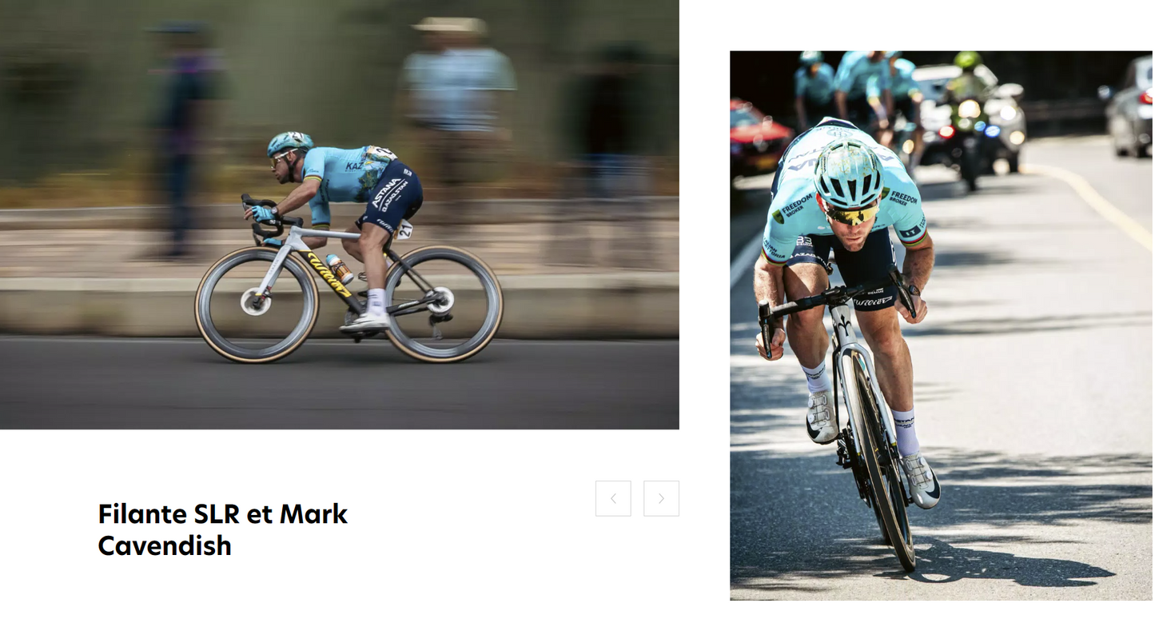
Task: Click the front wheel in the side-view photo
Action: (x=257, y=304)
